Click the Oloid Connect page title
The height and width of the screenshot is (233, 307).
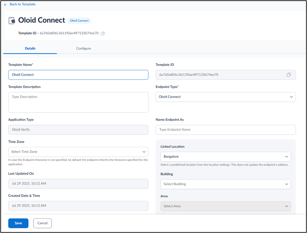42,20
